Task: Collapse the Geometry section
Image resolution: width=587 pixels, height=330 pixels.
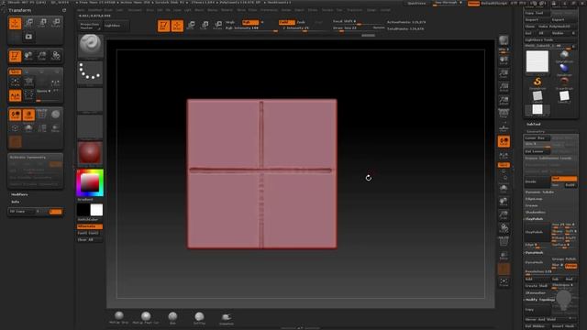Action: (x=536, y=132)
